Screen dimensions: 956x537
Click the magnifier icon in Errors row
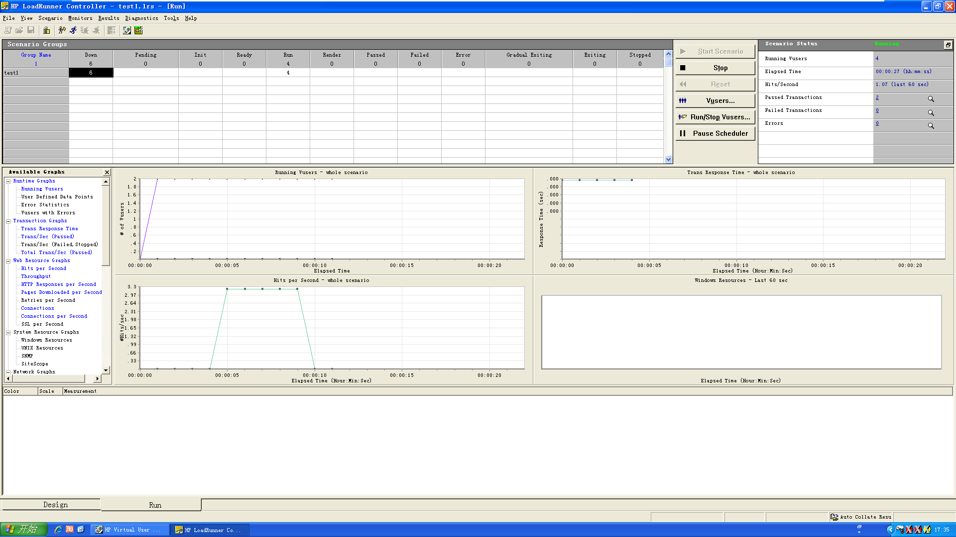[931, 125]
